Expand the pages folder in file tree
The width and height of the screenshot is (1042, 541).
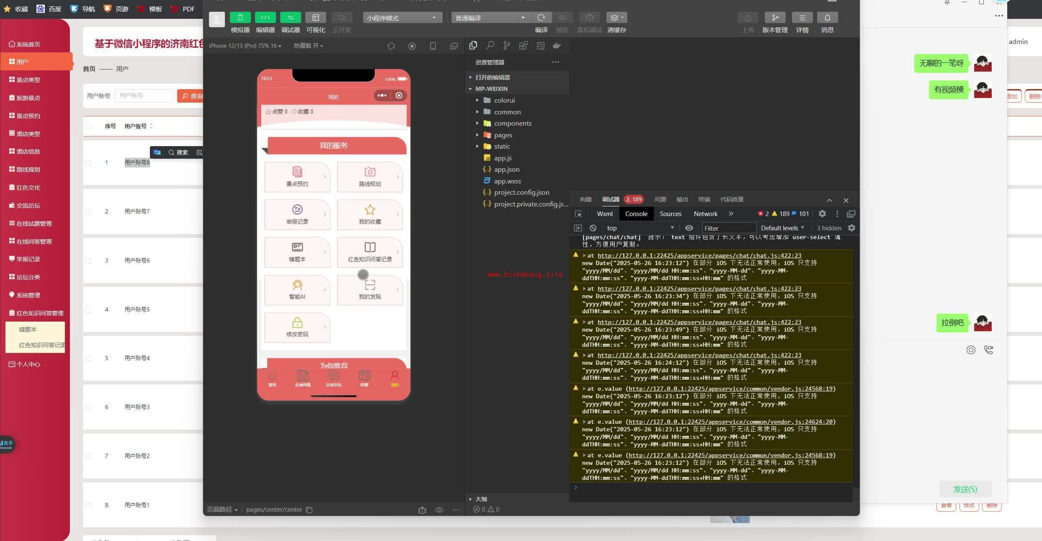503,135
